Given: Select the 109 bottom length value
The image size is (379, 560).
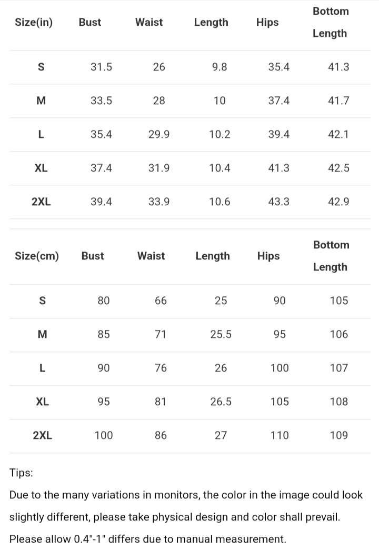Looking at the screenshot, I should (338, 435).
